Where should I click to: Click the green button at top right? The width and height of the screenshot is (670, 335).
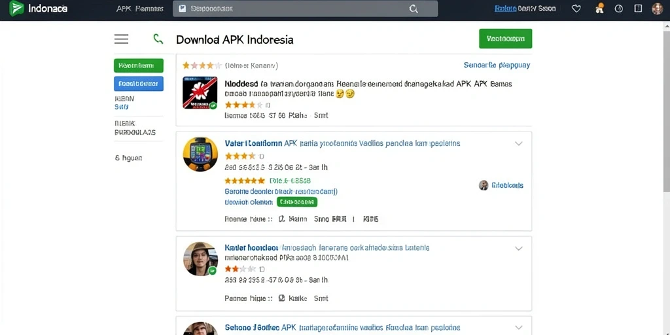[x=506, y=39]
